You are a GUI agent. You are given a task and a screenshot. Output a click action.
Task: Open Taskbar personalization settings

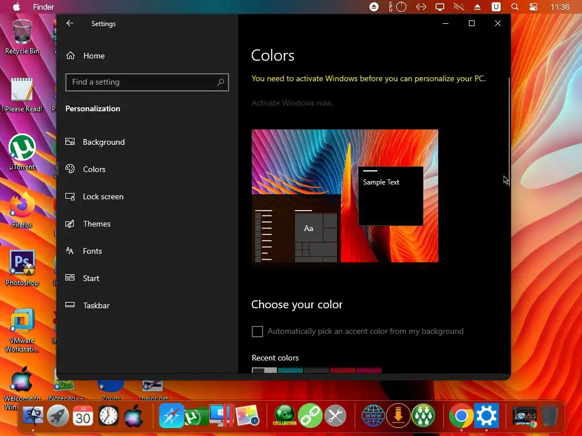[88, 305]
